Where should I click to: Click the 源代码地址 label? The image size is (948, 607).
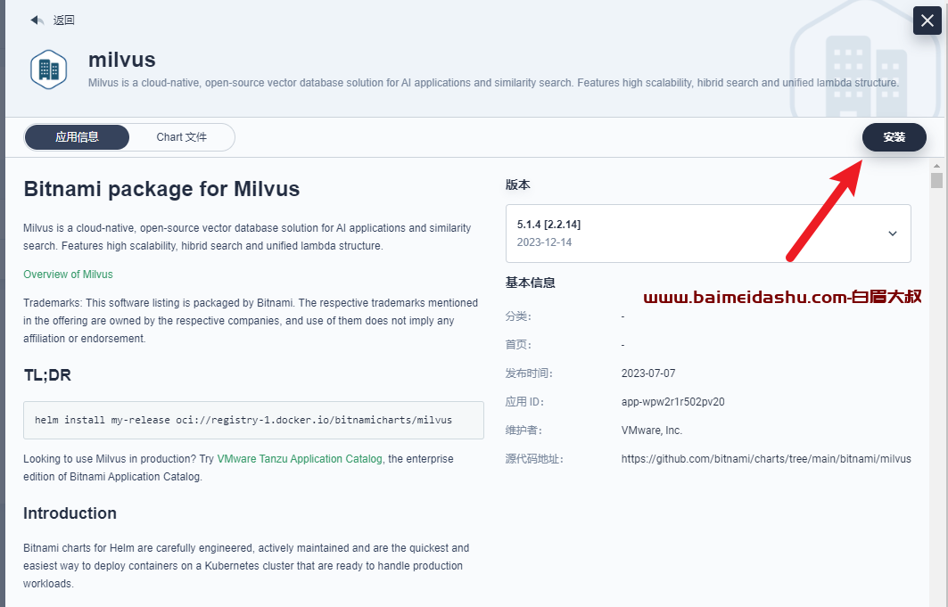click(x=534, y=458)
